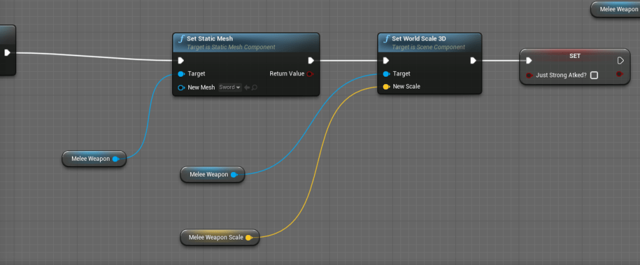Click output pin of Melee Weapon Scale node
This screenshot has height=265, width=640.
click(x=249, y=238)
